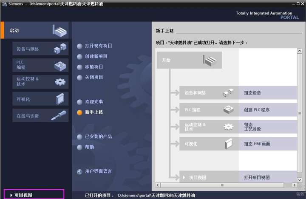The width and height of the screenshot is (306, 199).
Task: Select 打开现有项目 bullet
Action: point(79,46)
